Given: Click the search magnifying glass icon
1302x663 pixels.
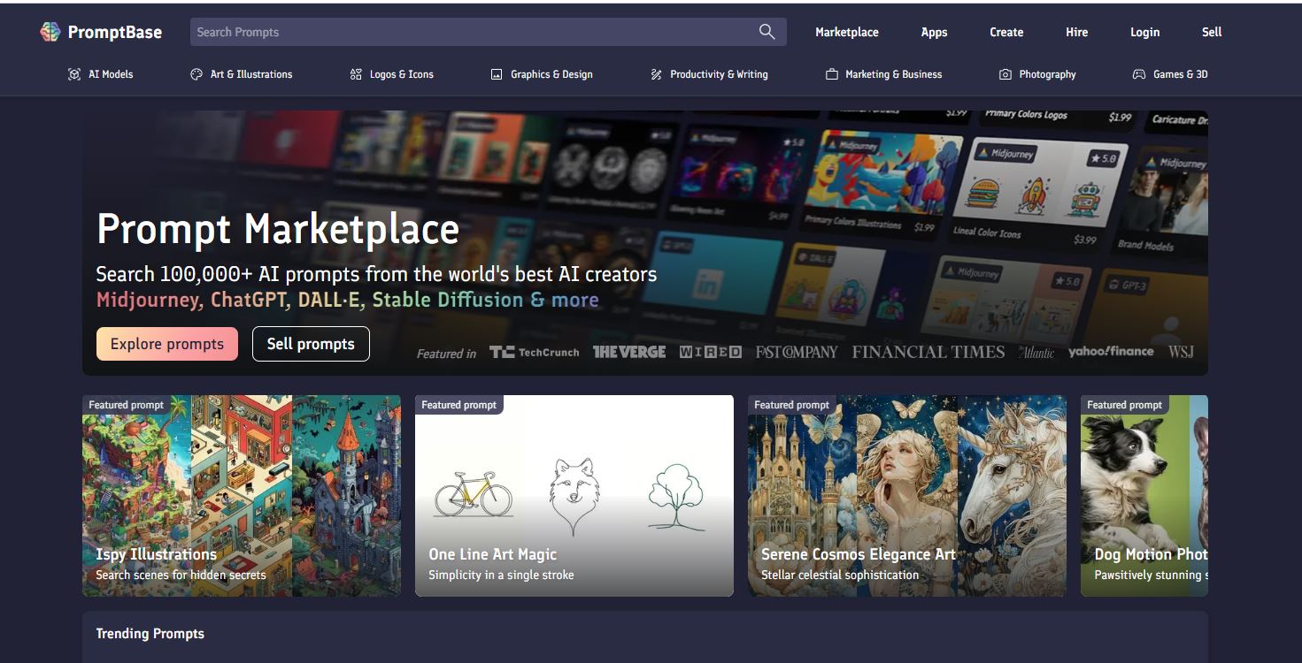Looking at the screenshot, I should coord(767,32).
